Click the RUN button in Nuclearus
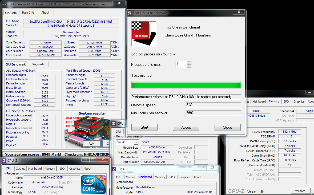The image size is (314, 195). point(92,144)
